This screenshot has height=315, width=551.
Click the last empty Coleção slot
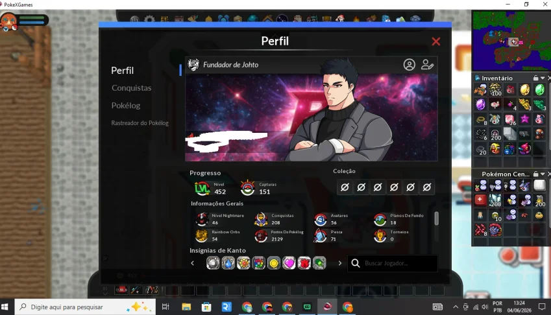tap(427, 187)
